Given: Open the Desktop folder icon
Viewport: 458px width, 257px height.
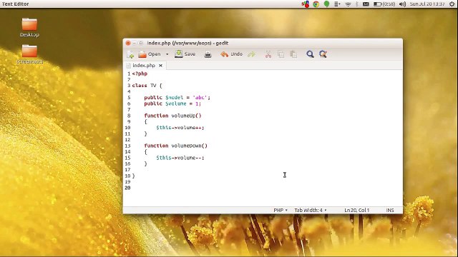Looking at the screenshot, I should coord(29,27).
